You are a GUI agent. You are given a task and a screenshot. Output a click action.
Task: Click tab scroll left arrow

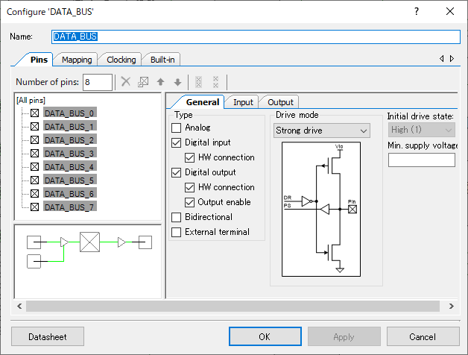(441, 59)
